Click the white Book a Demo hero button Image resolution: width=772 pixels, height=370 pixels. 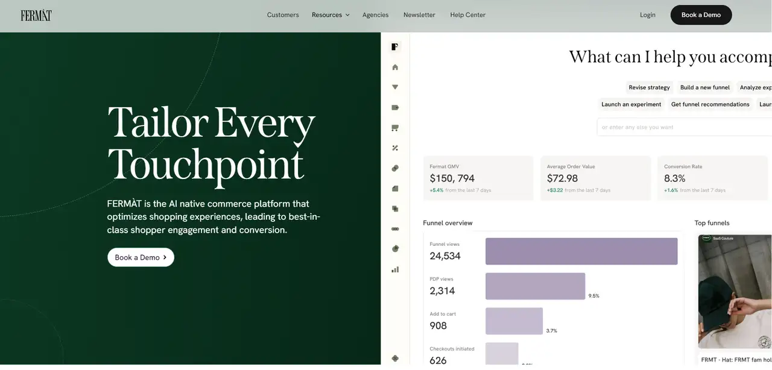tap(141, 257)
